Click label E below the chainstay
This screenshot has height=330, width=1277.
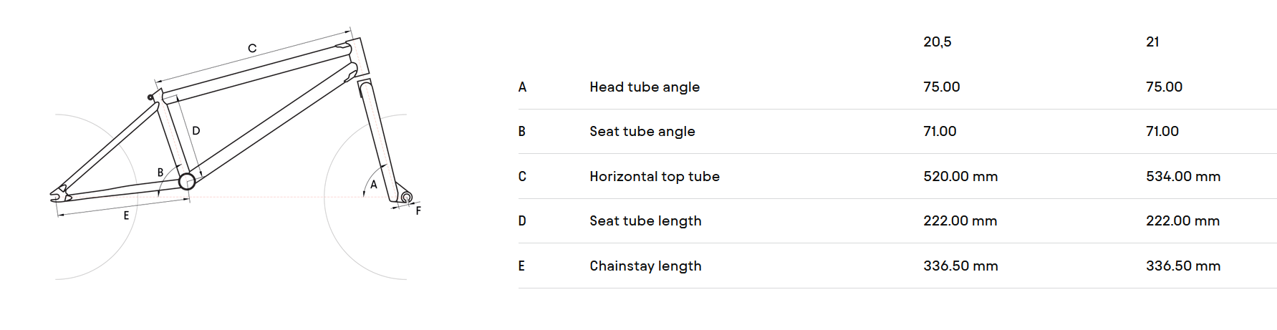pos(126,215)
